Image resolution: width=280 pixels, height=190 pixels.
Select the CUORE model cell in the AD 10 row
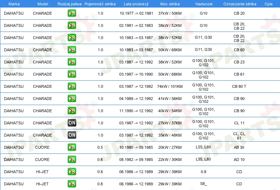(42, 160)
